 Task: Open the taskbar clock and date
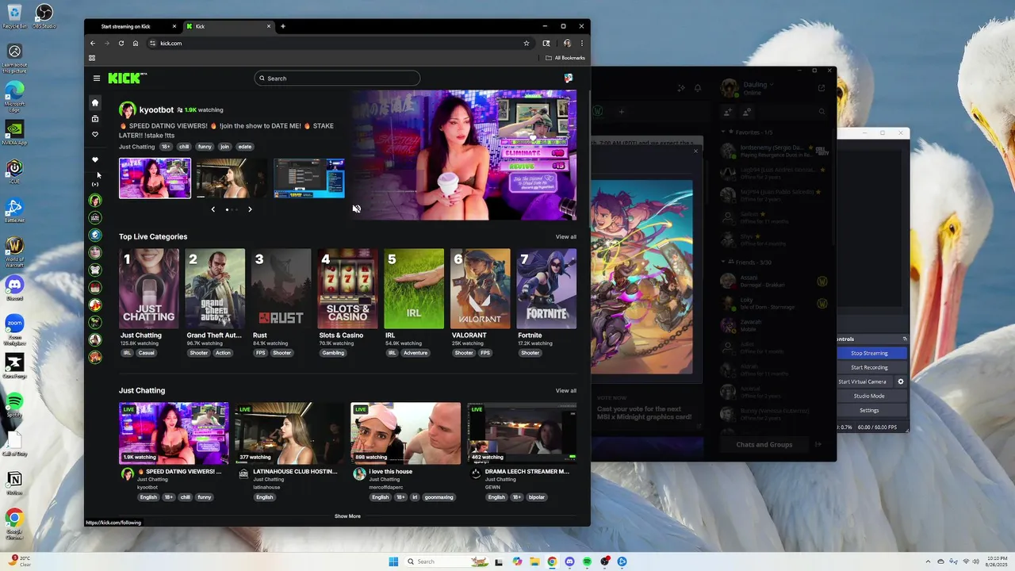pyautogui.click(x=997, y=561)
